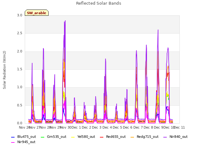
Task: Click the Redg715_out legend label
Action: point(148,137)
